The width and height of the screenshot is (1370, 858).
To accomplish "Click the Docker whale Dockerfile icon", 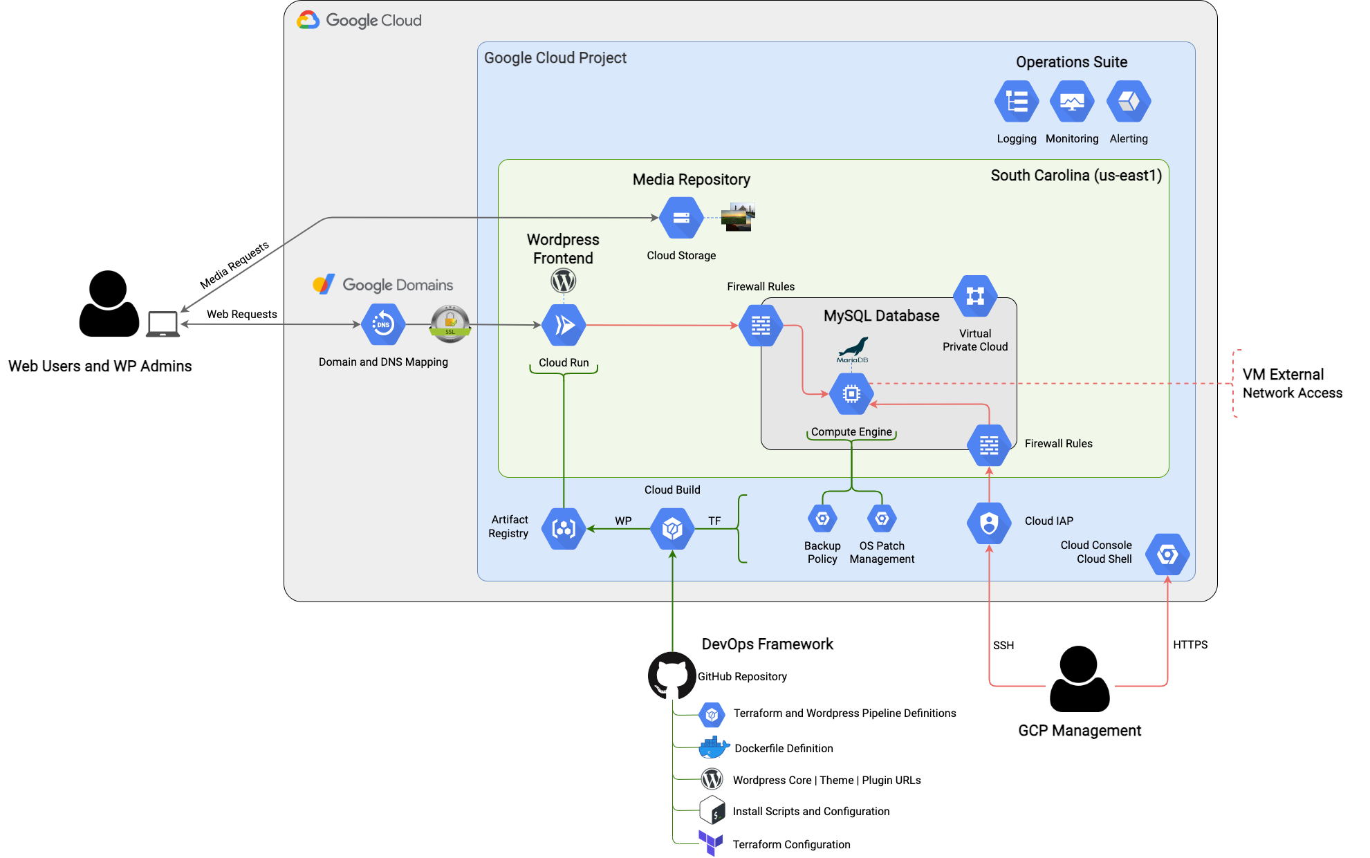I will tap(712, 747).
